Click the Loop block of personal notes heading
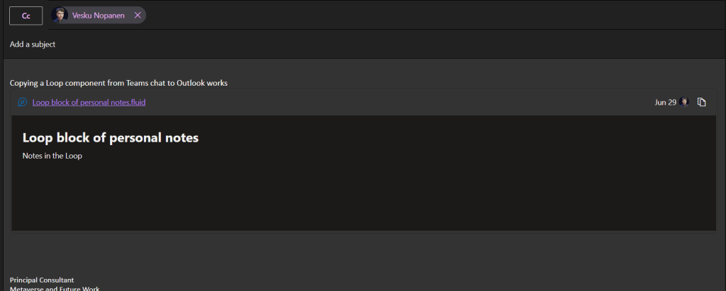 pos(111,137)
